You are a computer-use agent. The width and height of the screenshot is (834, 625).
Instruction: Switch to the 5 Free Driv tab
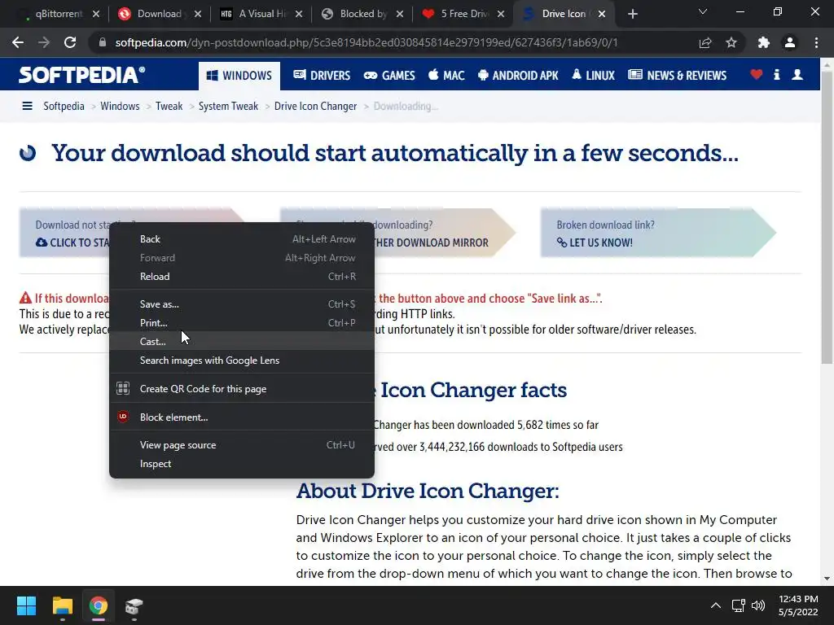pos(463,14)
